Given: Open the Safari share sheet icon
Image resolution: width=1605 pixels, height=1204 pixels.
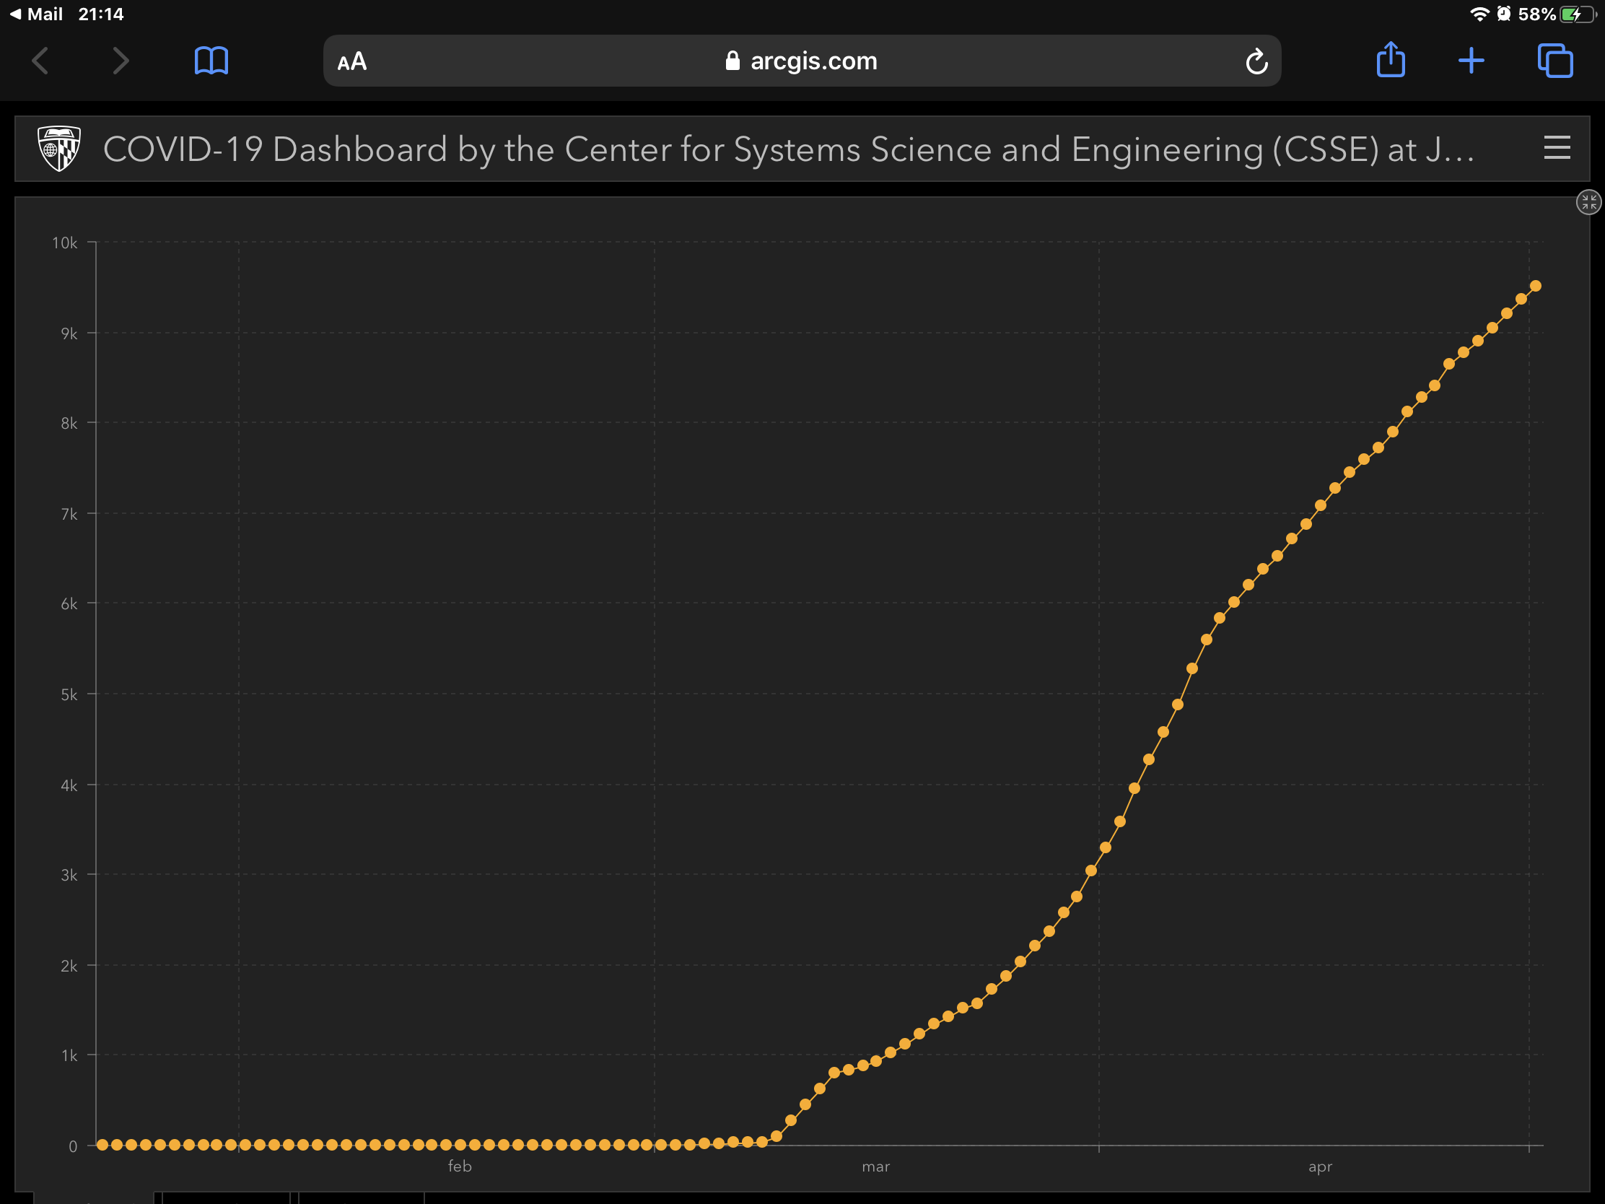Looking at the screenshot, I should point(1390,59).
